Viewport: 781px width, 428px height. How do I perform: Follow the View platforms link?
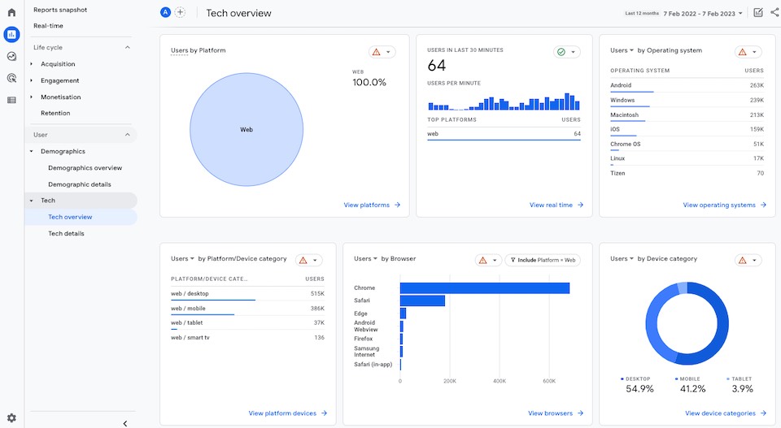point(372,205)
